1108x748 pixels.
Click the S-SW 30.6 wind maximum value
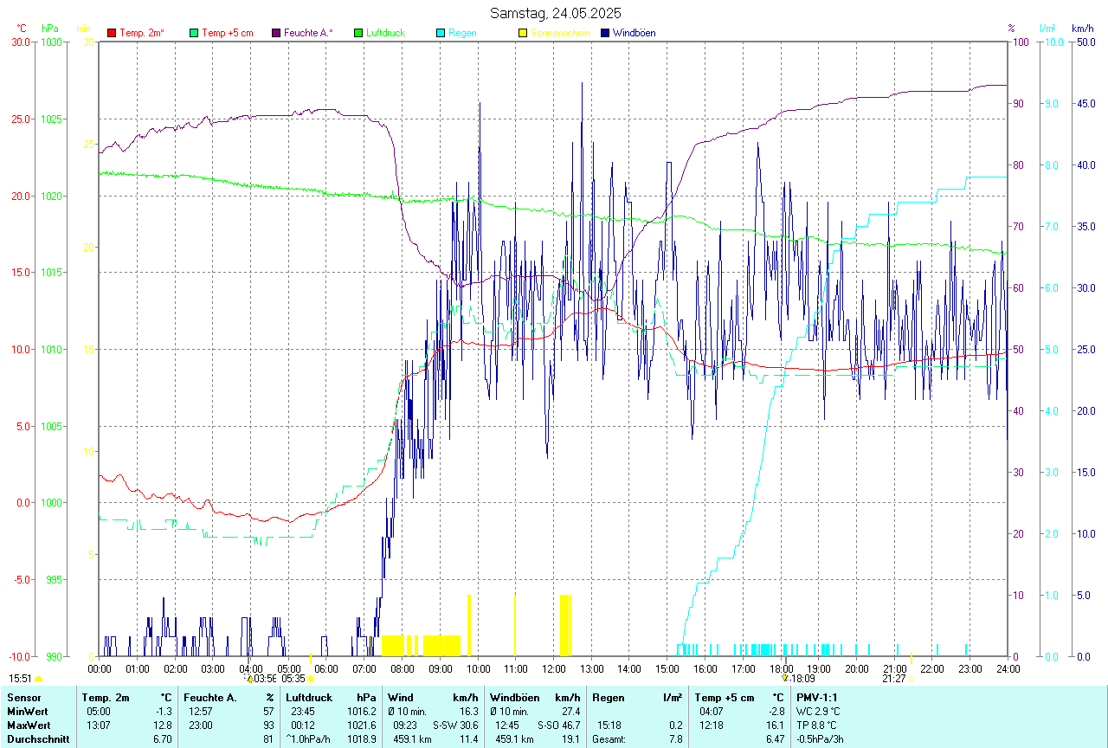pyautogui.click(x=455, y=725)
